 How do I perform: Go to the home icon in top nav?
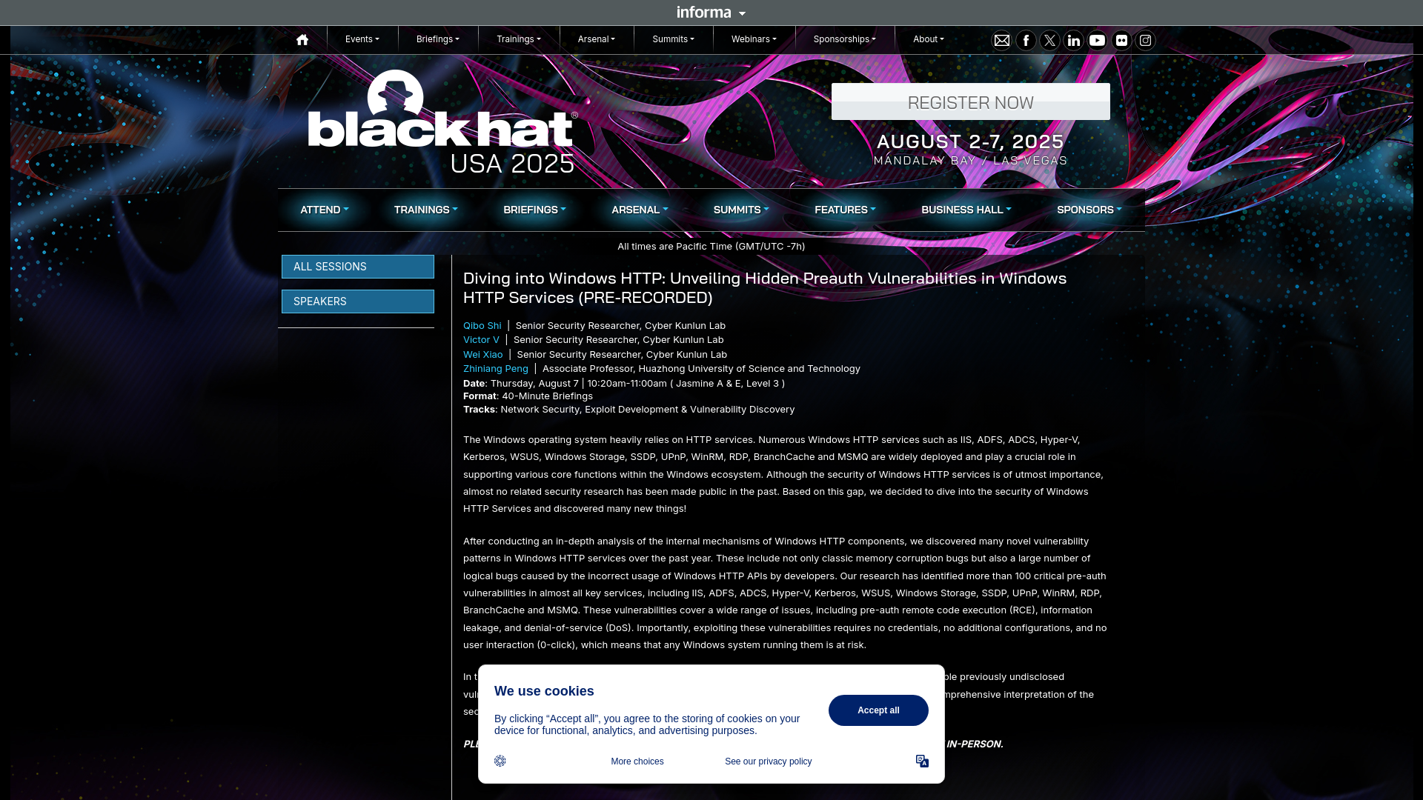[302, 40]
